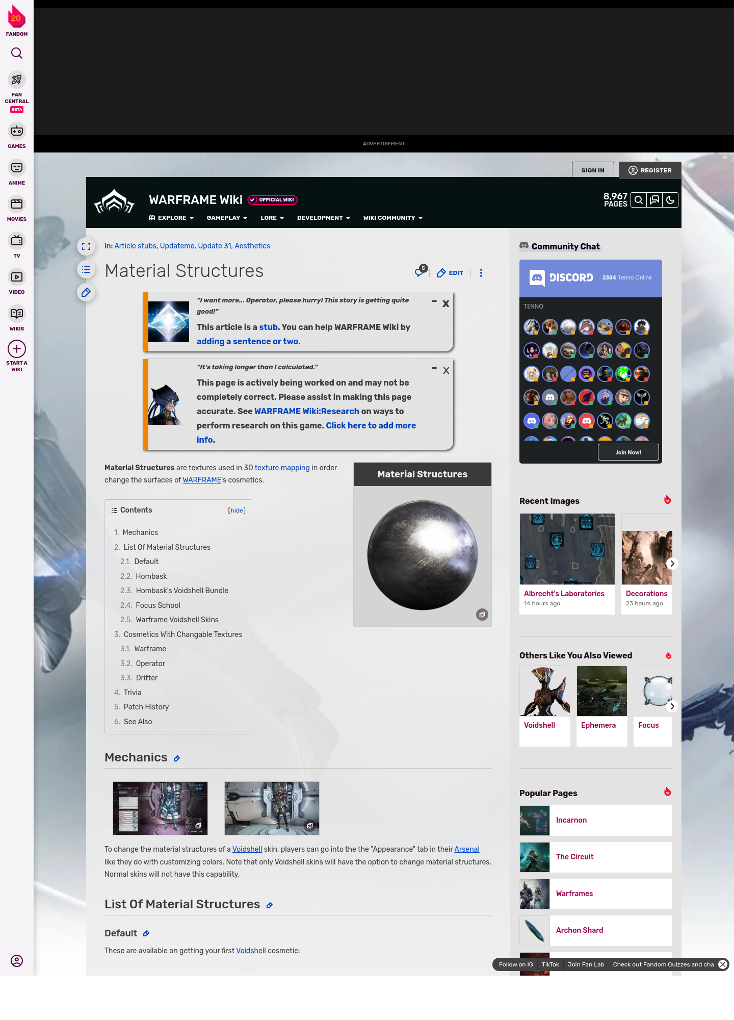Image resolution: width=734 pixels, height=1020 pixels.
Task: Expand article to full width
Action: 86,246
